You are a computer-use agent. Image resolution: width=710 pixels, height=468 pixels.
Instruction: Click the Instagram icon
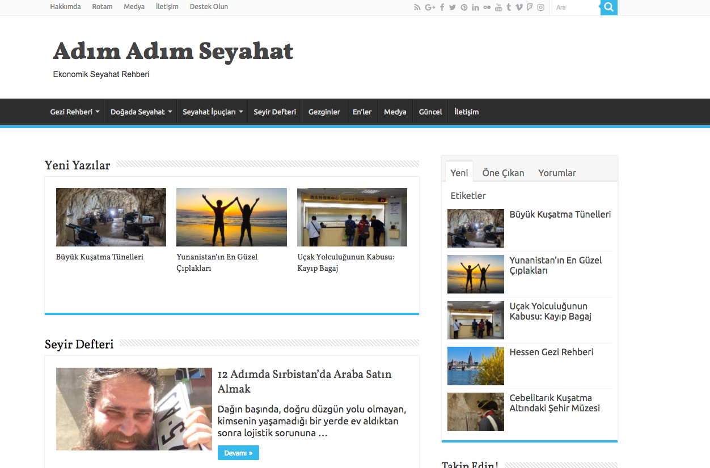[541, 7]
